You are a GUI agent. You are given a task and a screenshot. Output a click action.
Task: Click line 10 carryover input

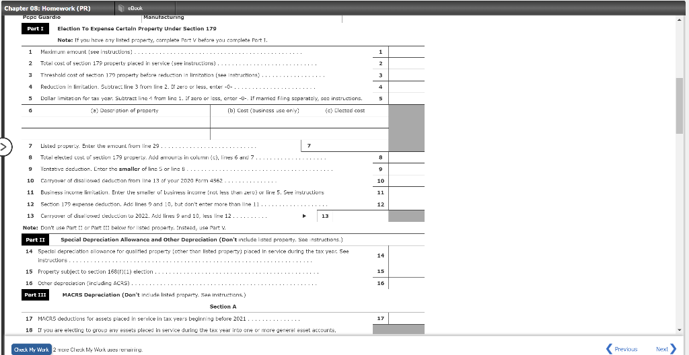pyautogui.click(x=406, y=181)
